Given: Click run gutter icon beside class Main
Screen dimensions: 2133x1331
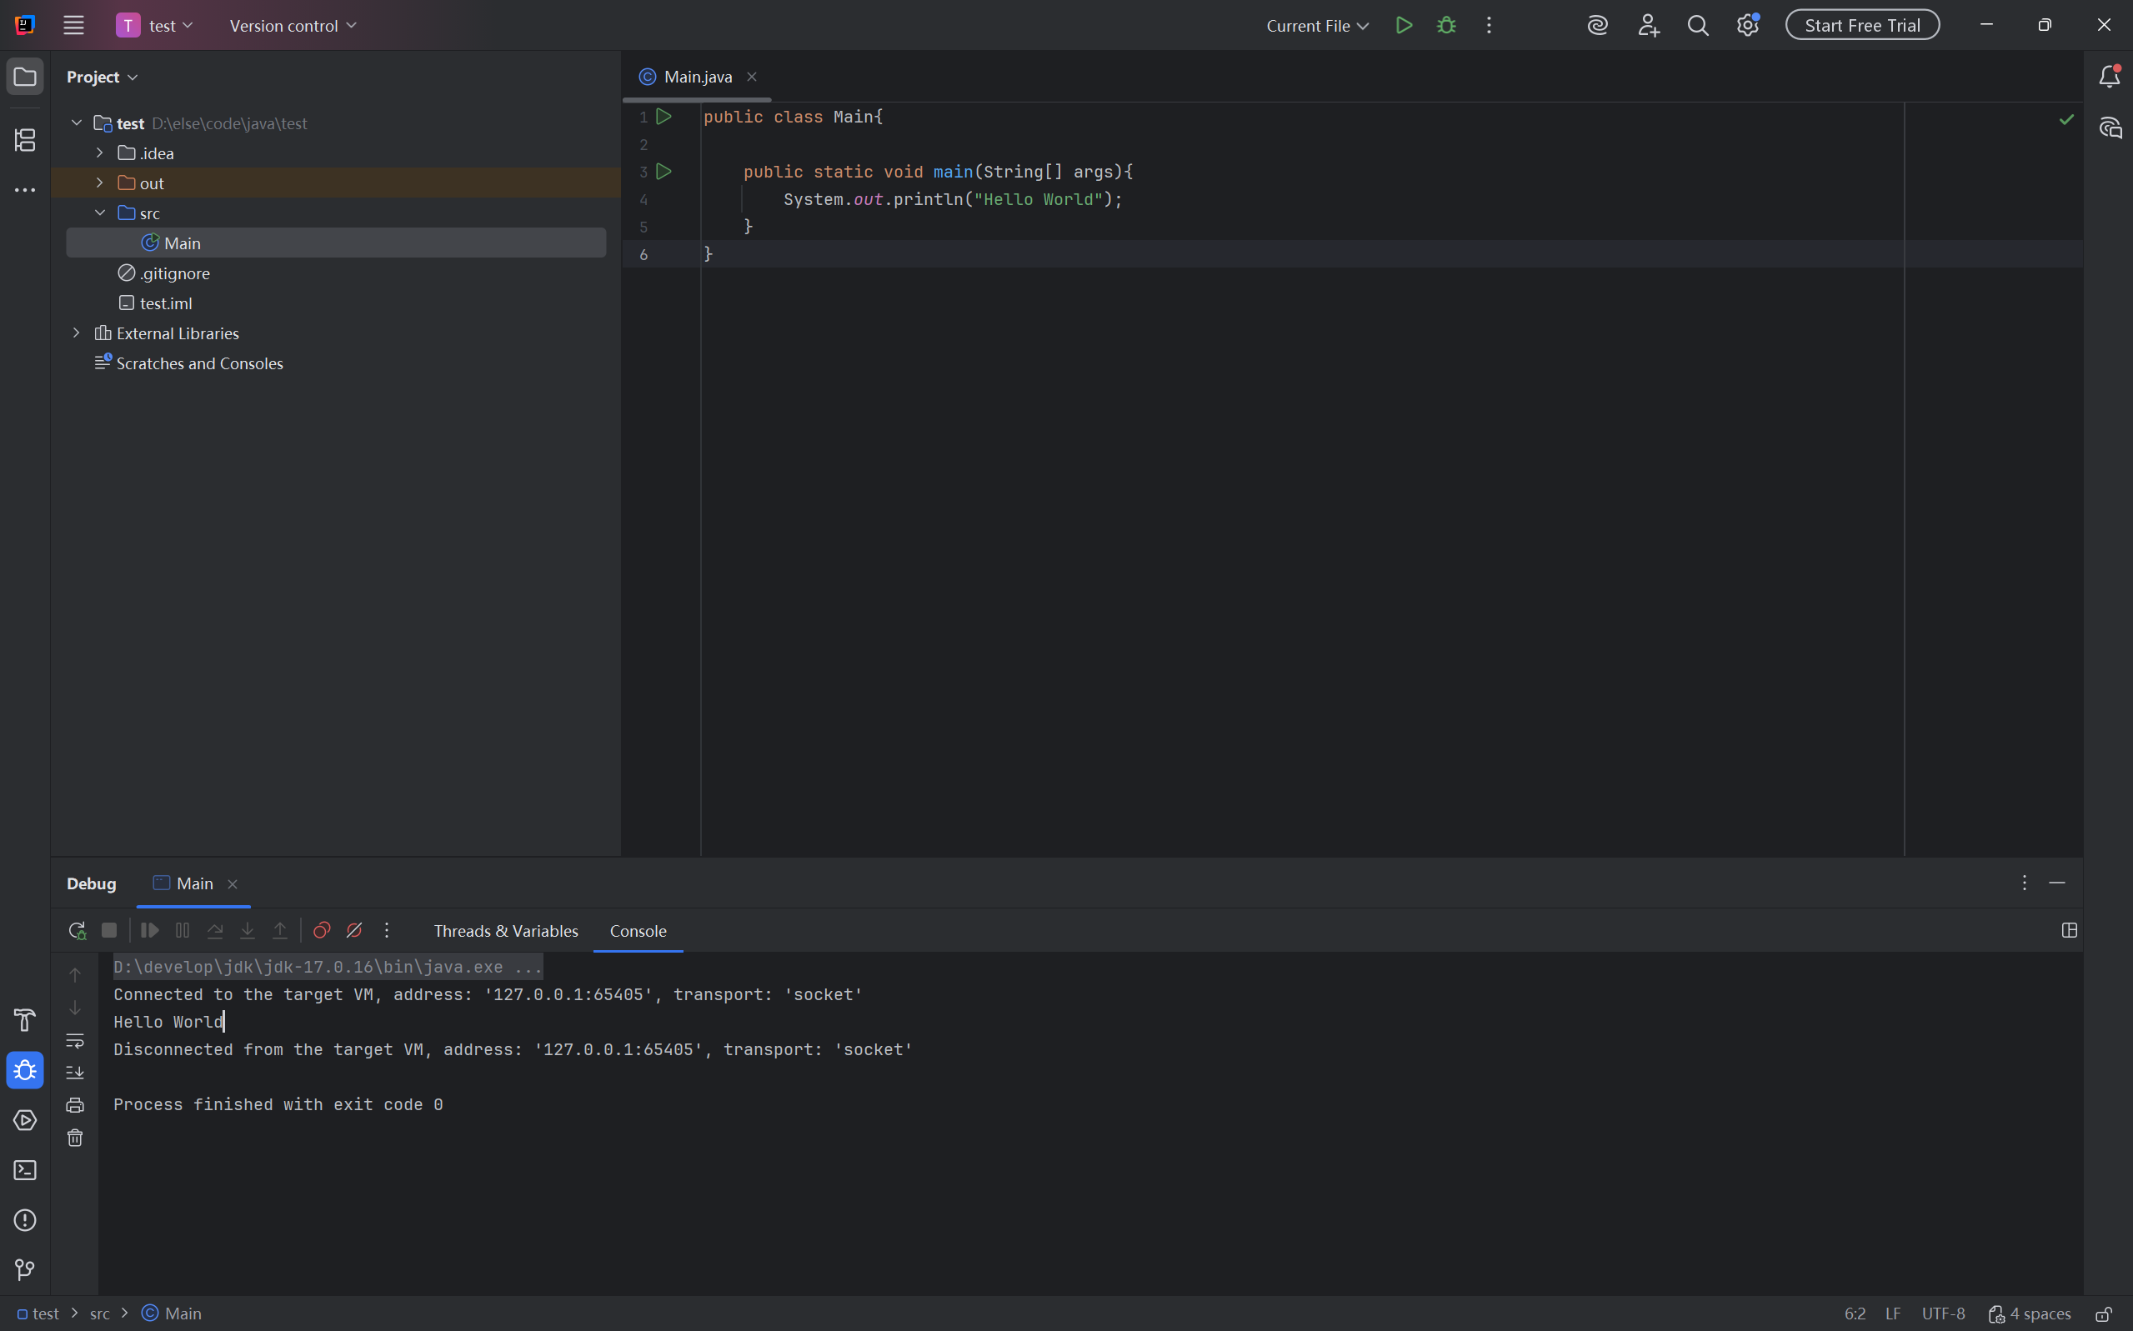Looking at the screenshot, I should pyautogui.click(x=663, y=116).
